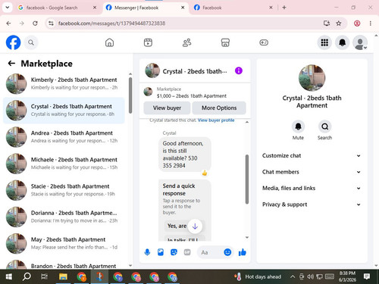Open the Facebook menu grid icon
Viewport: 379px width, 284px height.
pos(324,42)
